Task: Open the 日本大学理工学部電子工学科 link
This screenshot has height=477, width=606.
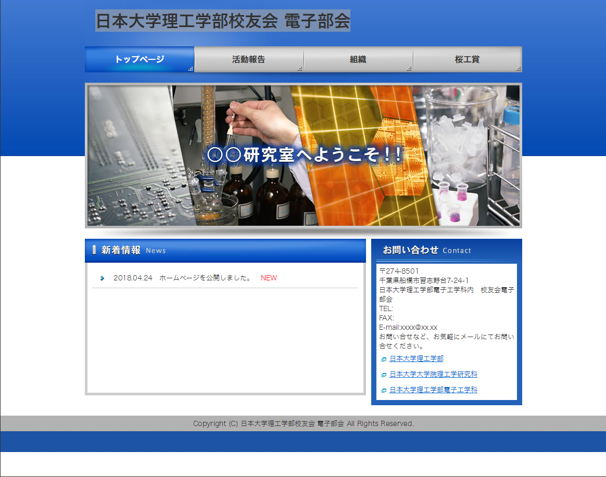Action: (433, 390)
